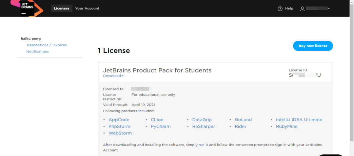The width and height of the screenshot is (354, 156).
Task: Open the Licenses tab
Action: [62, 8]
